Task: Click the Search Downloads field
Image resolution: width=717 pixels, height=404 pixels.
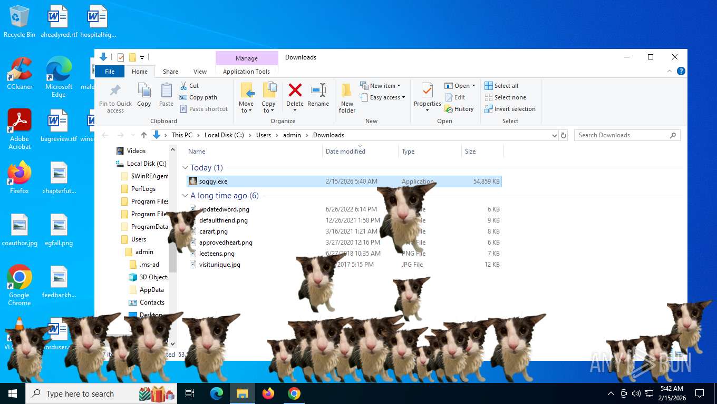Action: click(x=627, y=135)
